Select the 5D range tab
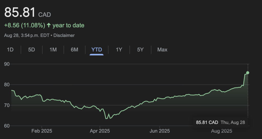The height and width of the screenshot is (139, 262). click(x=31, y=50)
